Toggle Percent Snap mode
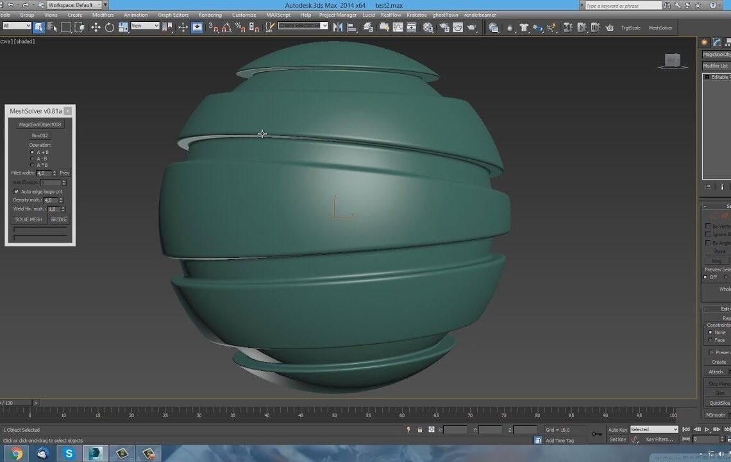Viewport: 731px width, 462px height. pos(239,28)
